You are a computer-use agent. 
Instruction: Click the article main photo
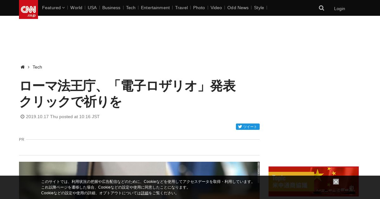[x=139, y=180]
